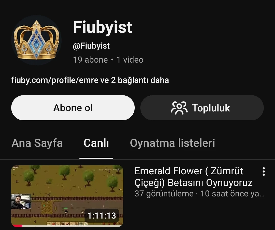Click the @Fiubyist handle text
Viewport: 275px width, 230px height.
pyautogui.click(x=91, y=46)
